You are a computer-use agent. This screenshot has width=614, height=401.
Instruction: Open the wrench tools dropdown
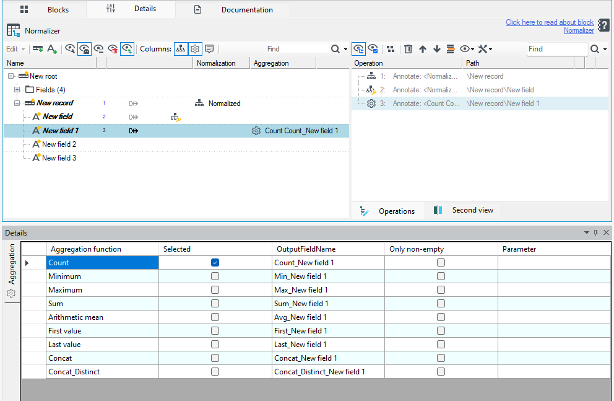(485, 48)
